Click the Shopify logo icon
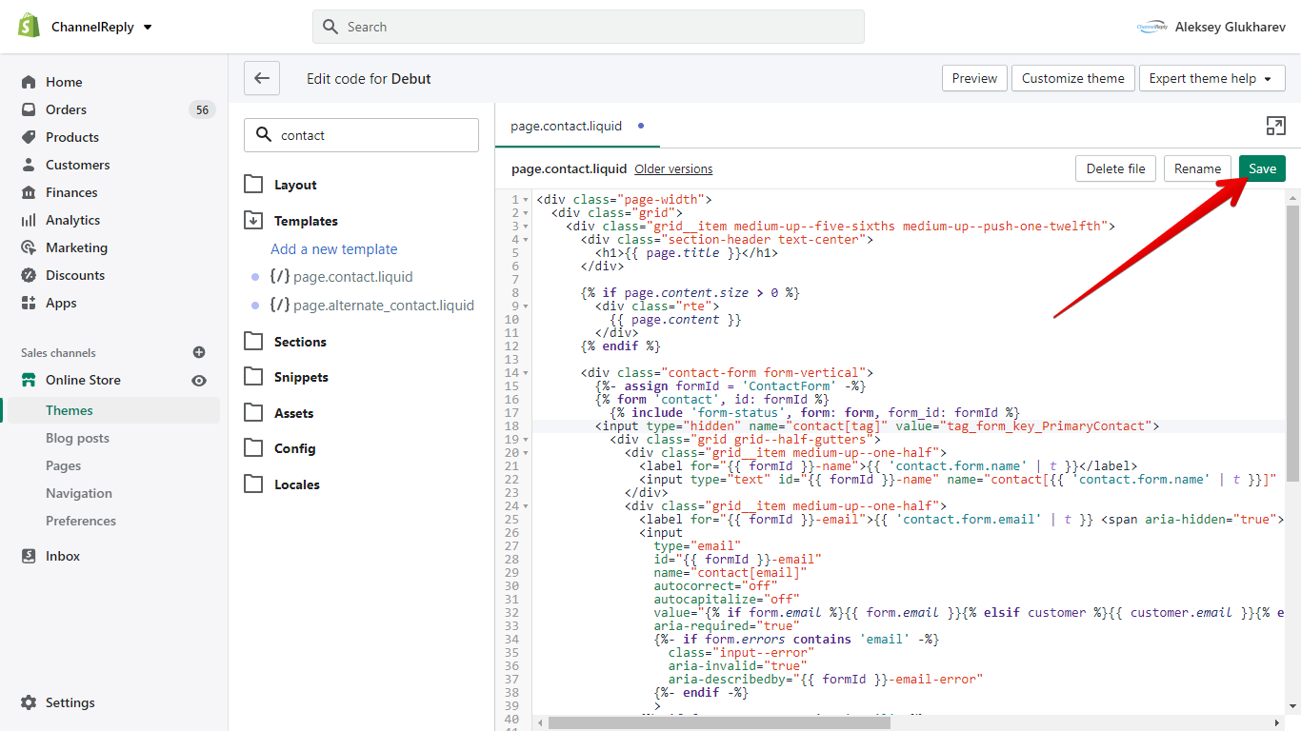This screenshot has width=1301, height=731. pyautogui.click(x=29, y=26)
